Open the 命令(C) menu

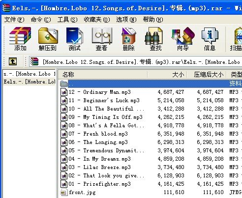41,20
